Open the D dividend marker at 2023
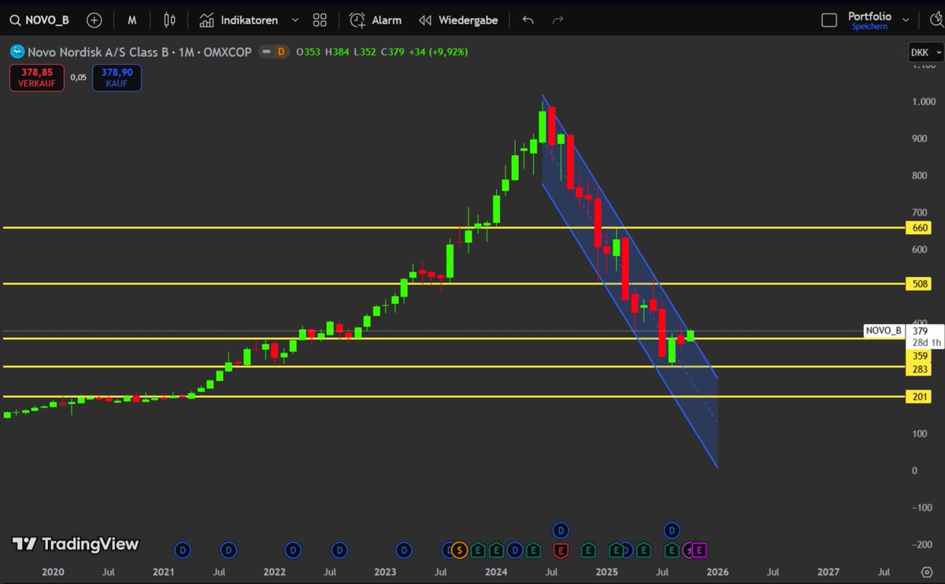This screenshot has width=945, height=584. pyautogui.click(x=403, y=549)
